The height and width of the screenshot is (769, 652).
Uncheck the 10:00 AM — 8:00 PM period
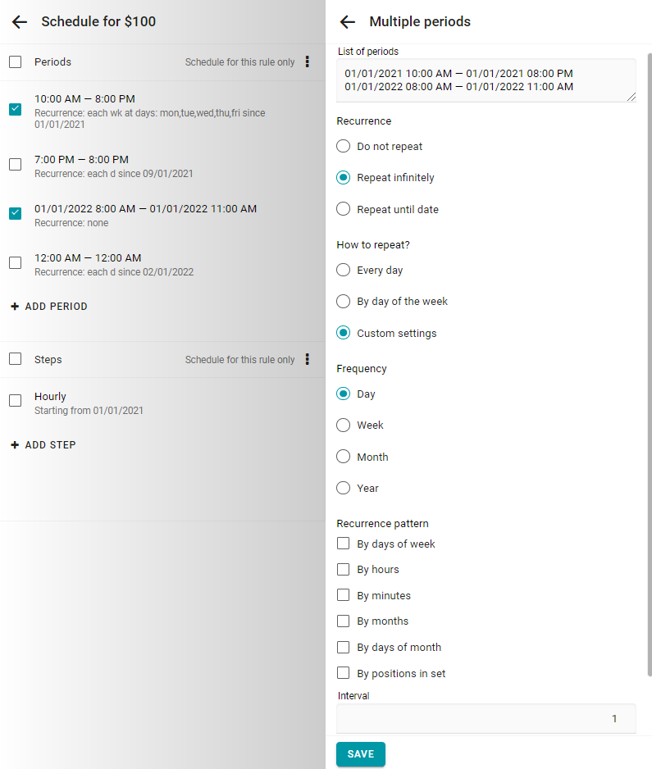pos(16,109)
